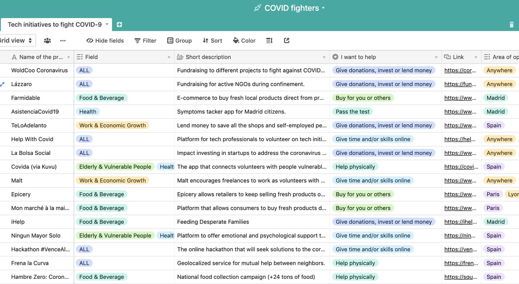Click the rocket icon beside COVID fighters
Image resolution: width=519 pixels, height=284 pixels.
coord(257,8)
